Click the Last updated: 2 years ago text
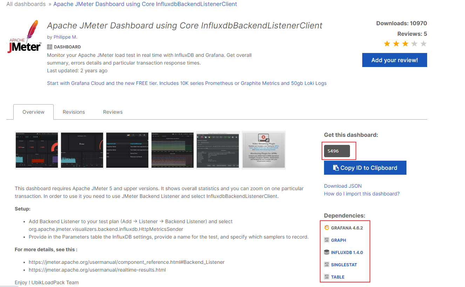465x287 pixels. coord(77,71)
